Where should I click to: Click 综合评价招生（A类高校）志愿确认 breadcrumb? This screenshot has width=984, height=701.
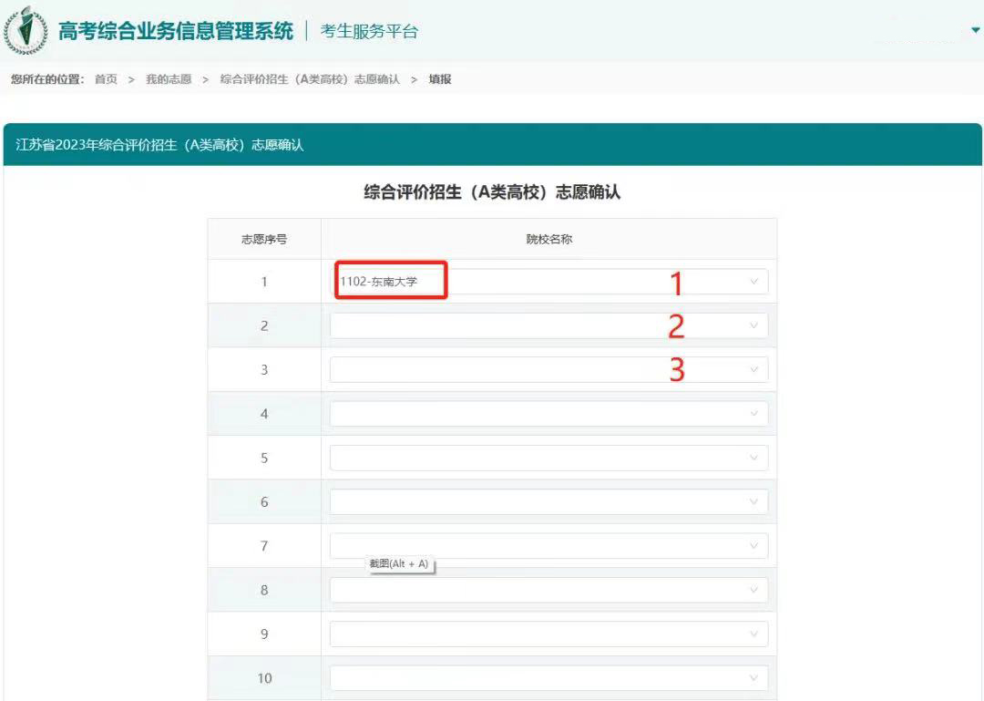point(310,79)
